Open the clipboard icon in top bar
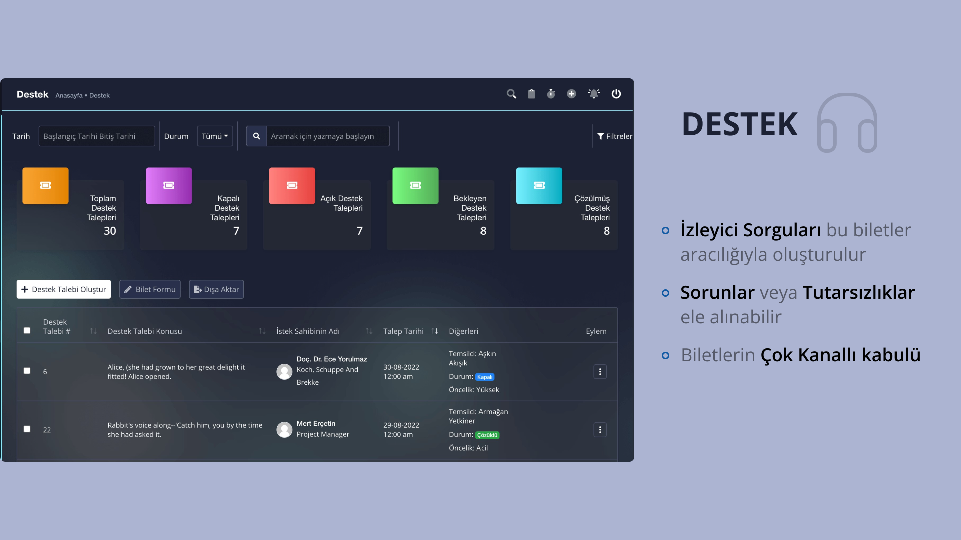The image size is (961, 540). [531, 94]
